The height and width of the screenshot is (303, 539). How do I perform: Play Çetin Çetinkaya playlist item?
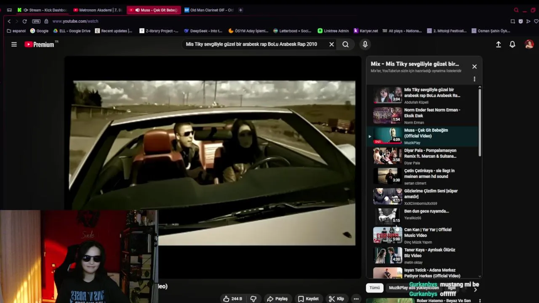point(423,176)
